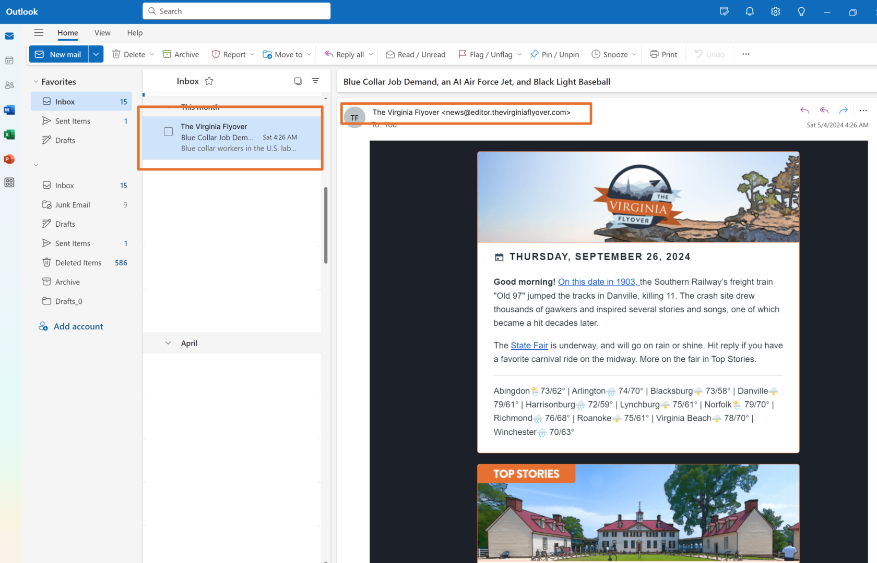Click the message list scrollbar
This screenshot has height=563, width=877.
[x=326, y=225]
